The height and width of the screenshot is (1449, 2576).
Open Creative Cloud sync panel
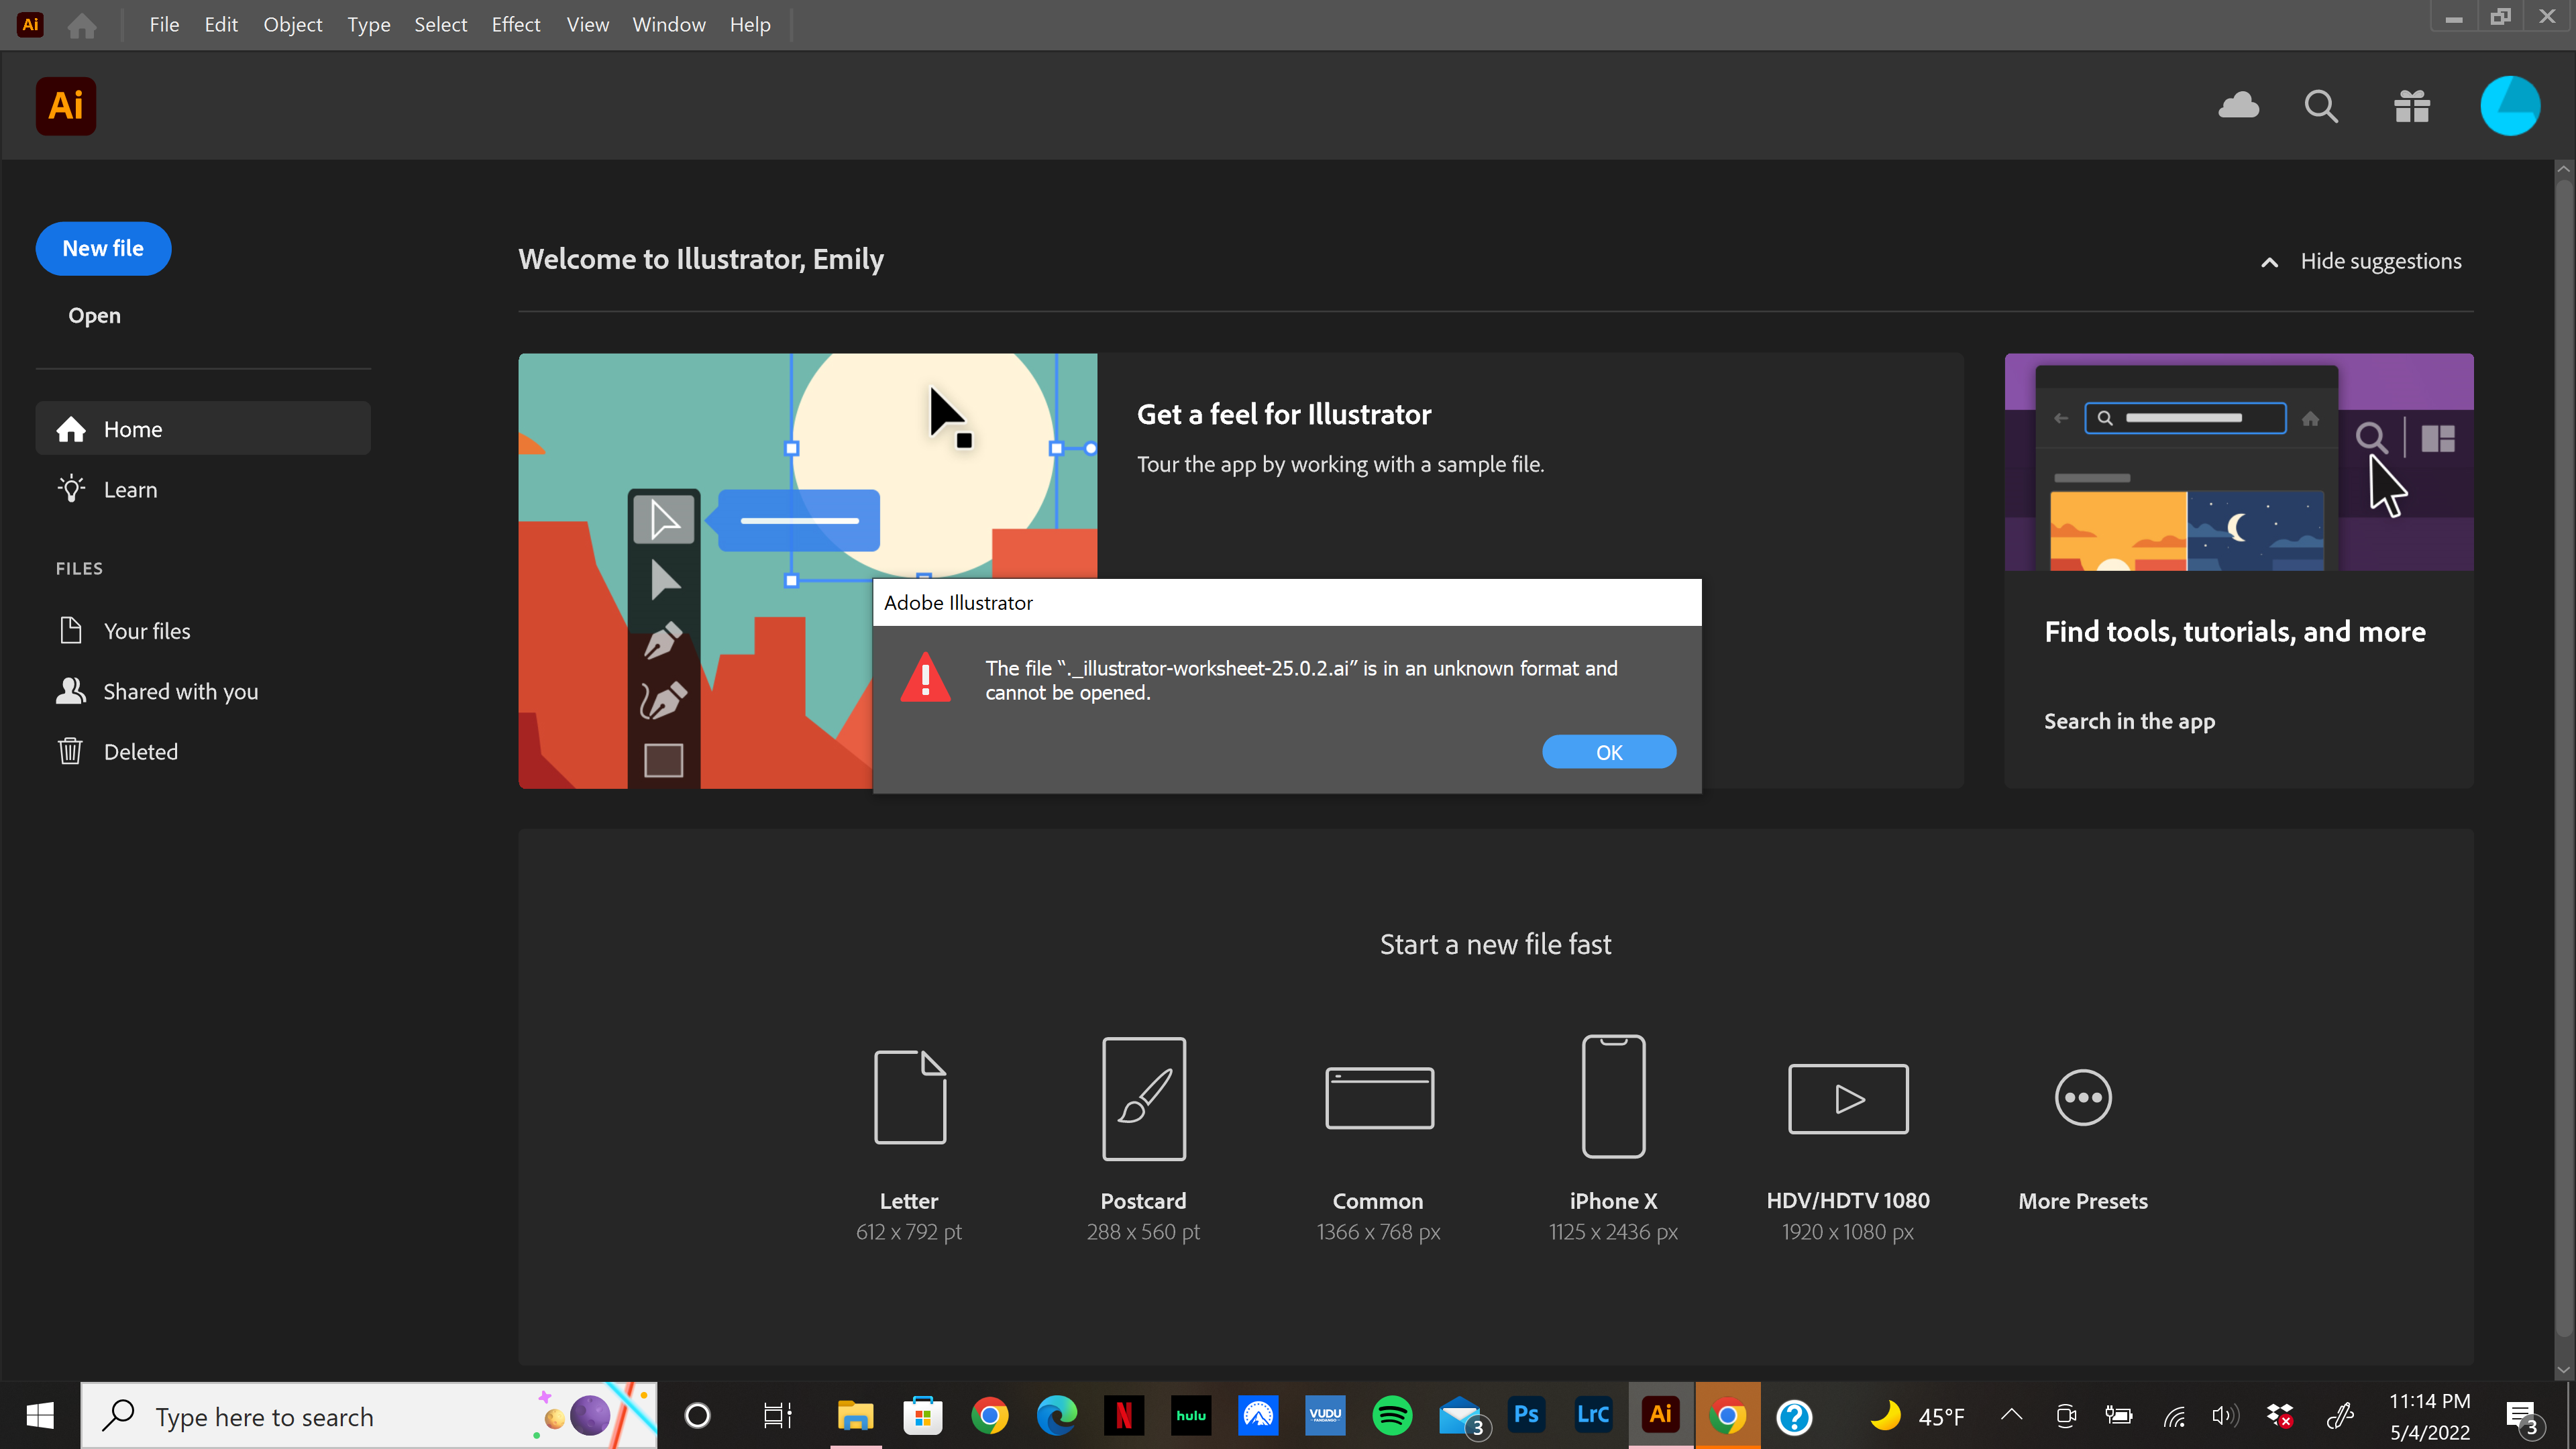tap(2238, 106)
